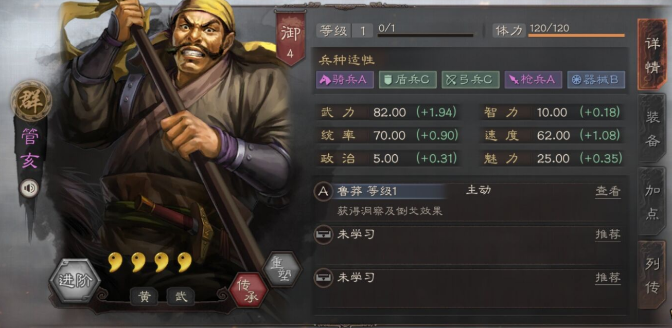The image size is (672, 328).
Task: Click the 重塑 hexagon button
Action: [x=281, y=269]
